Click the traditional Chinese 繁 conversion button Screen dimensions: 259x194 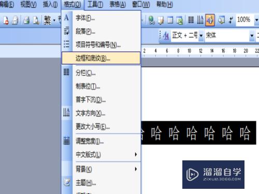pyautogui.click(x=47, y=20)
